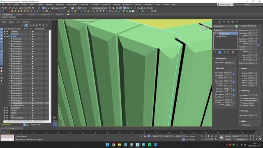Open the Modify tab in command panel

[219, 22]
